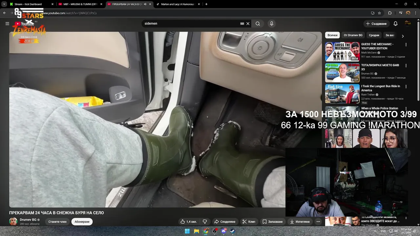The image size is (420, 236).
Task: Open the Mark McCann channel link
Action: click(x=369, y=53)
